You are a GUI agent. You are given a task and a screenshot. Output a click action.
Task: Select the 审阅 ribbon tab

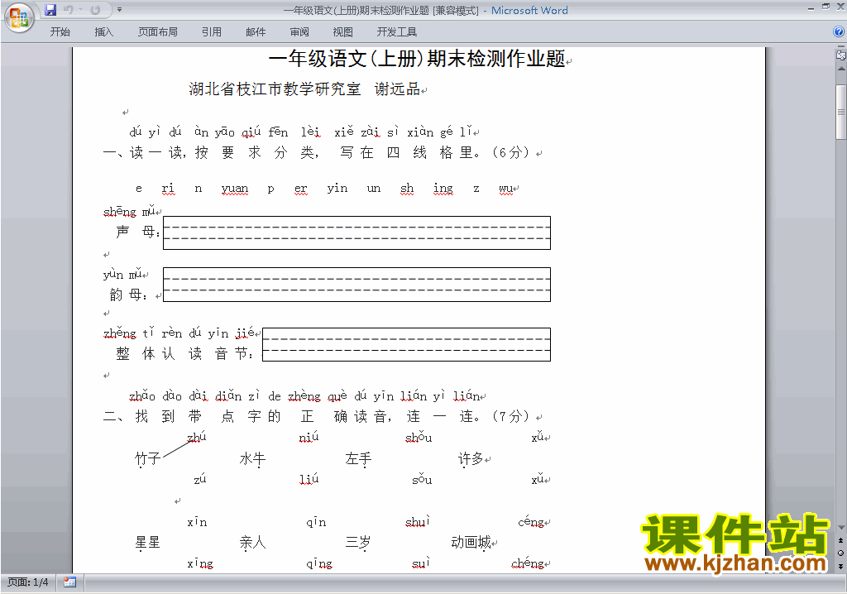[x=299, y=32]
